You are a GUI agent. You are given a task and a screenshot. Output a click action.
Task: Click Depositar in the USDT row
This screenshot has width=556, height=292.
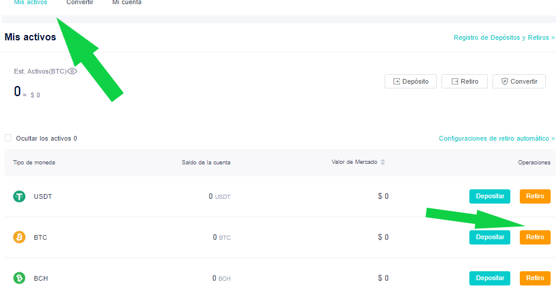coord(490,196)
